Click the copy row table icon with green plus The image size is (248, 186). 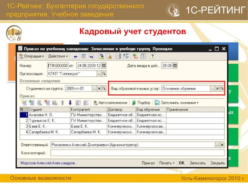(x=32, y=103)
